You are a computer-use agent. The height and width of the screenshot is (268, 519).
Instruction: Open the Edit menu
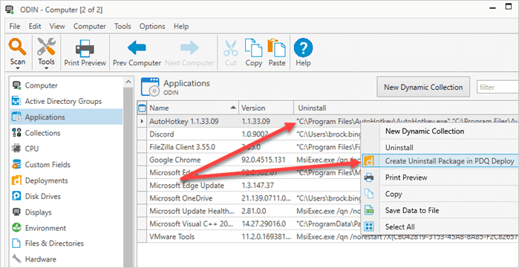coord(35,27)
